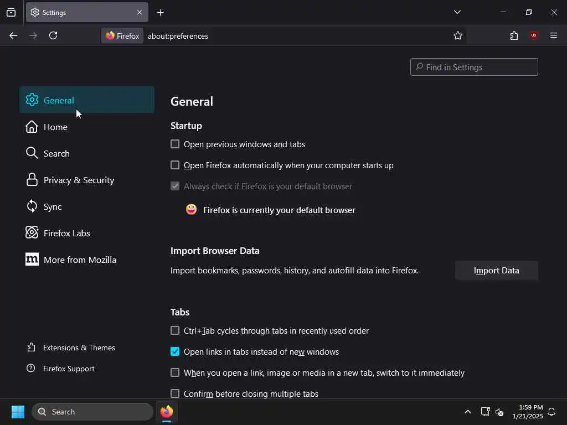Show hidden icons in system tray
This screenshot has width=567, height=425.
pos(468,412)
